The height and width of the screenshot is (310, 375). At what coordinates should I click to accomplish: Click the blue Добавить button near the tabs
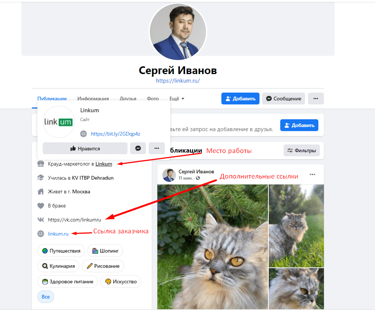coord(240,99)
